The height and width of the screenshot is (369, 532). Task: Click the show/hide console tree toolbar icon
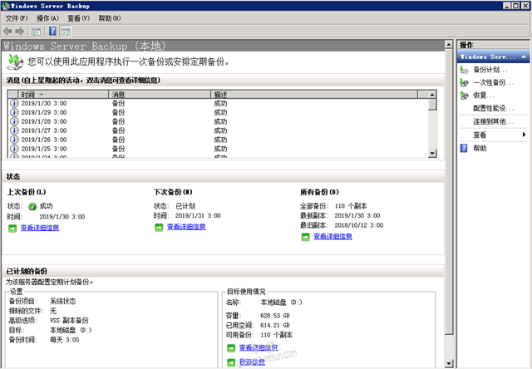pos(36,32)
